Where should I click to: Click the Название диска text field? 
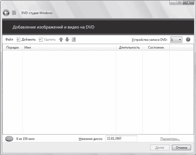pos(121,139)
